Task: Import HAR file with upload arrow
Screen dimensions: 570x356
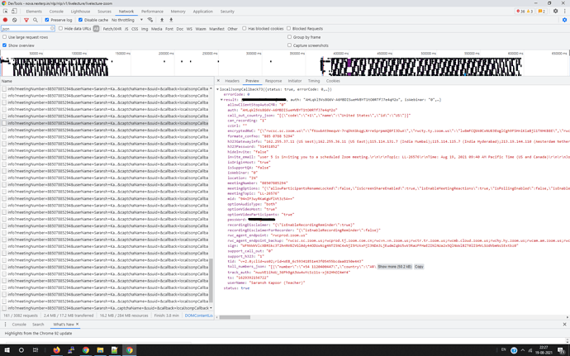Action: click(x=162, y=20)
